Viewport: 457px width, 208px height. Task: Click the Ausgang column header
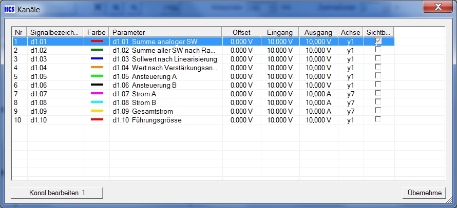[x=318, y=32]
